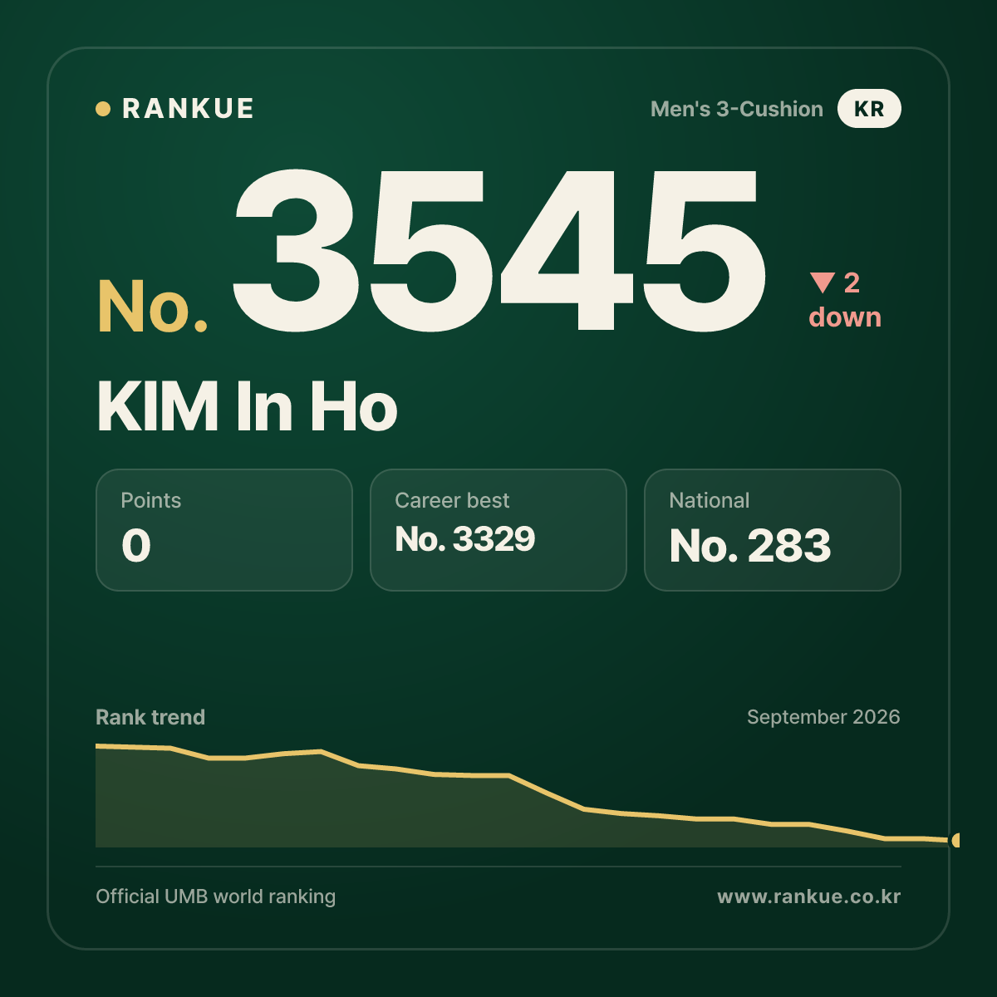The height and width of the screenshot is (997, 997).
Task: Click the KR country badge
Action: click(869, 109)
